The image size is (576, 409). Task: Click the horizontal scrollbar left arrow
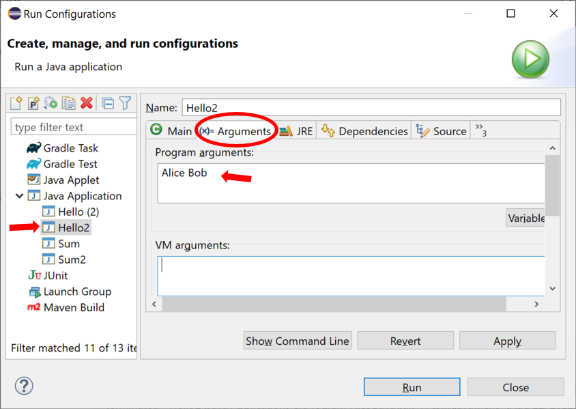[x=154, y=304]
